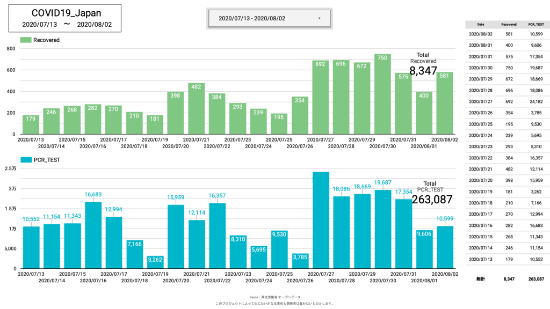
Task: Click the date range dropdown arrow
Action: click(x=320, y=18)
